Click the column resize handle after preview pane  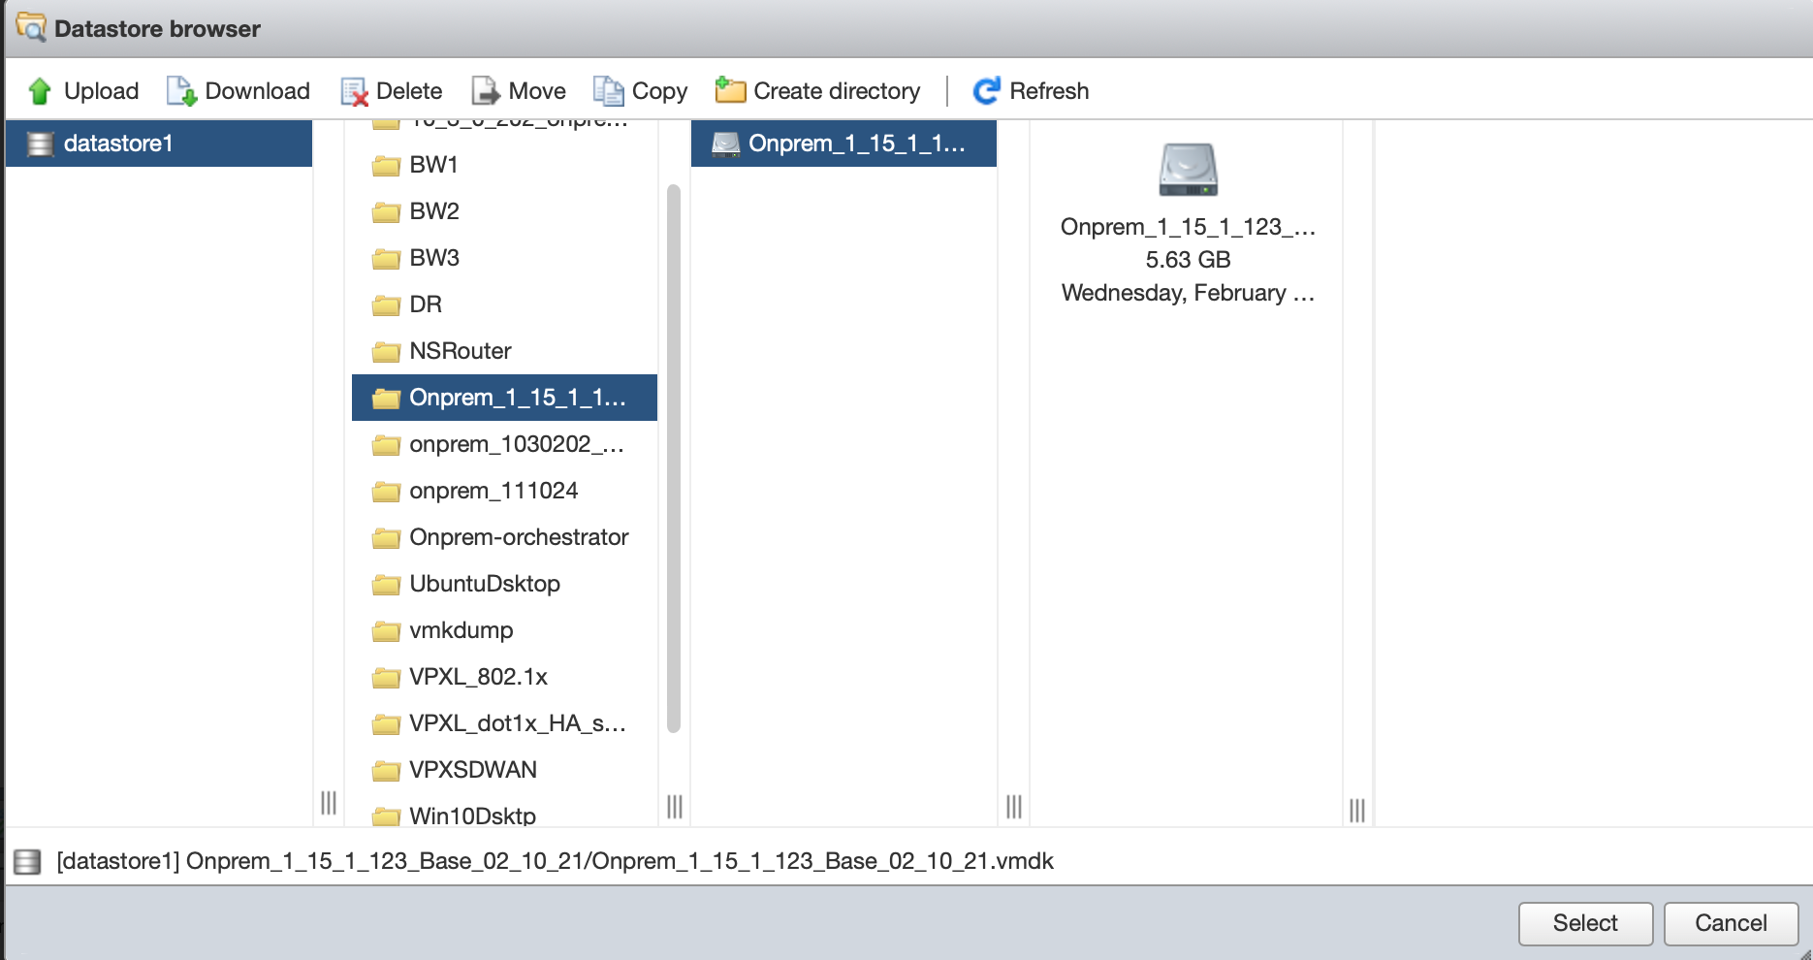pos(1357,810)
